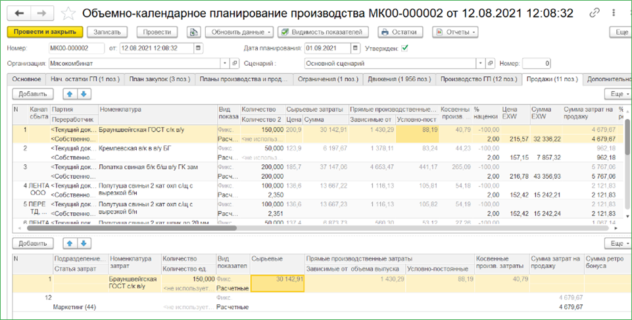Move row down in the lower table
The image size is (632, 320).
84,243
